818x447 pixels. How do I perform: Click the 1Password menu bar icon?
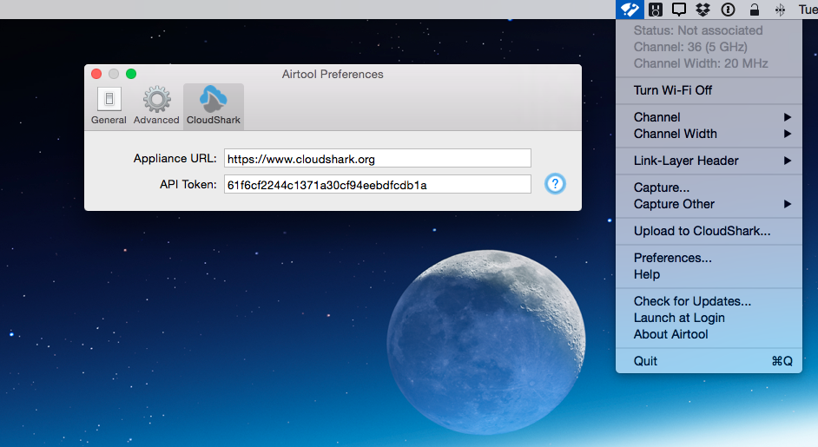(x=728, y=10)
